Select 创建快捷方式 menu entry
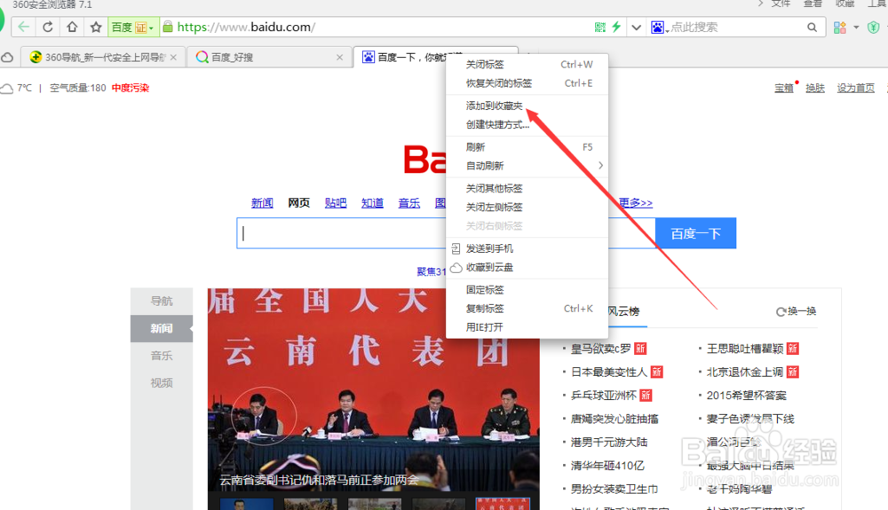This screenshot has width=888, height=510. tap(527, 124)
